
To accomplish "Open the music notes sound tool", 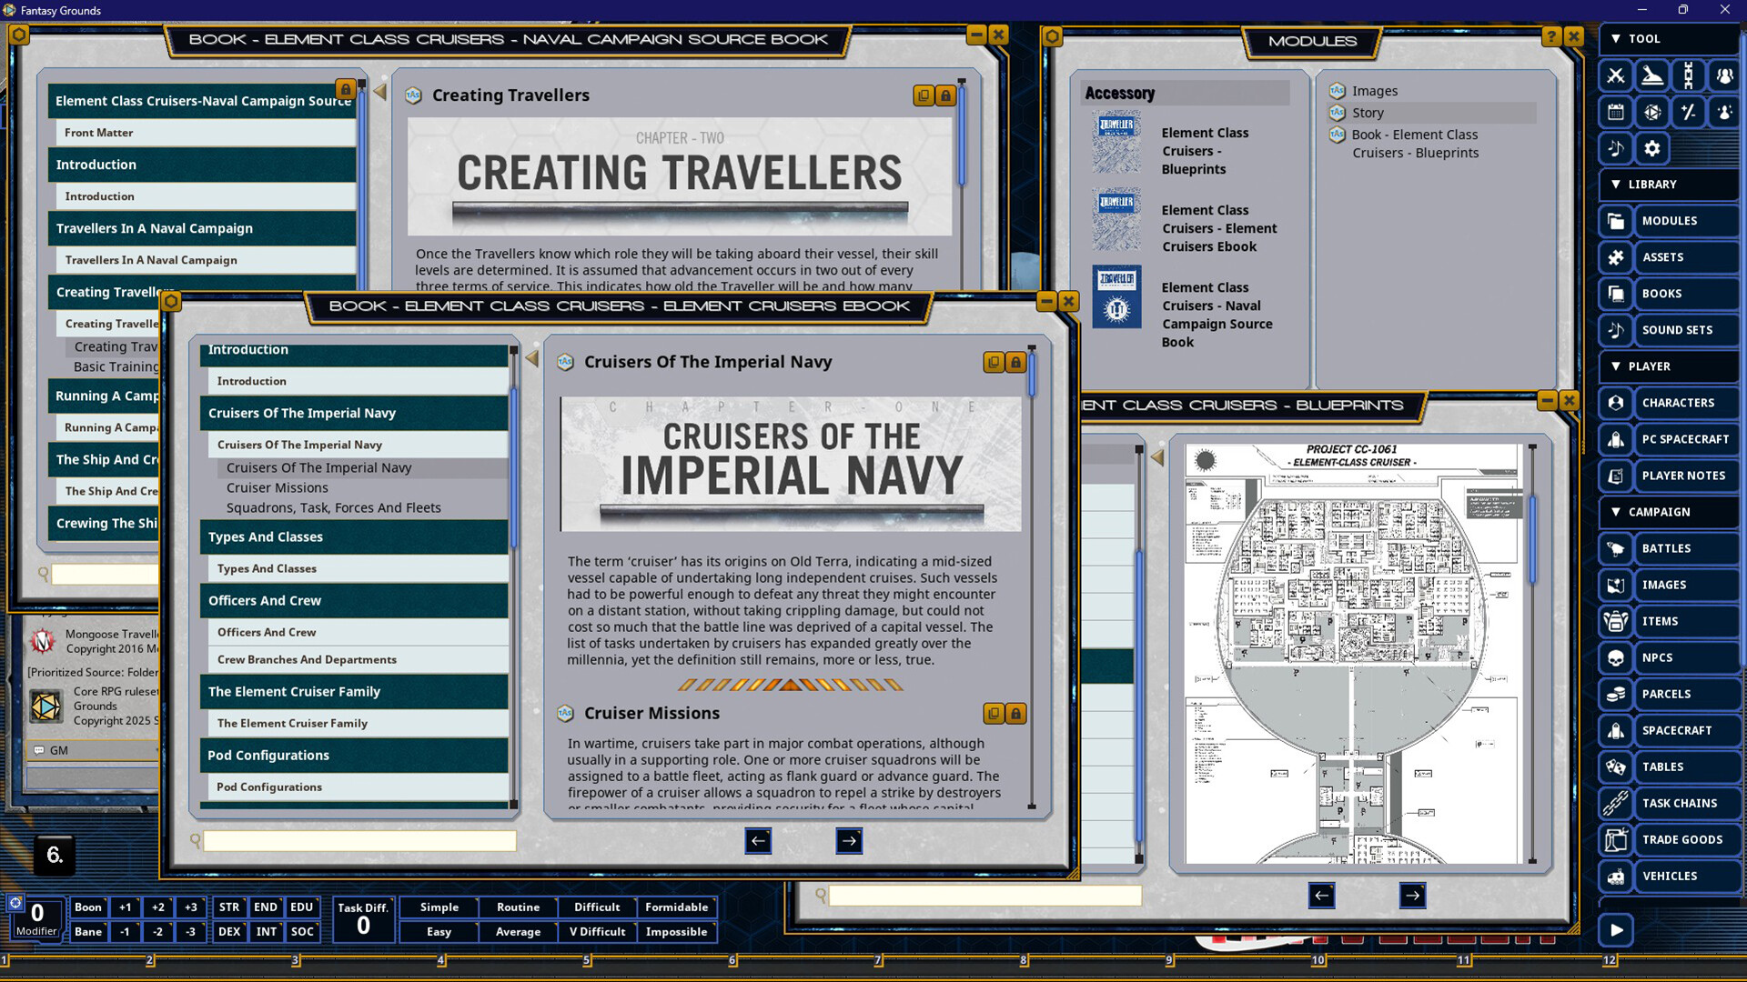I will tap(1615, 148).
